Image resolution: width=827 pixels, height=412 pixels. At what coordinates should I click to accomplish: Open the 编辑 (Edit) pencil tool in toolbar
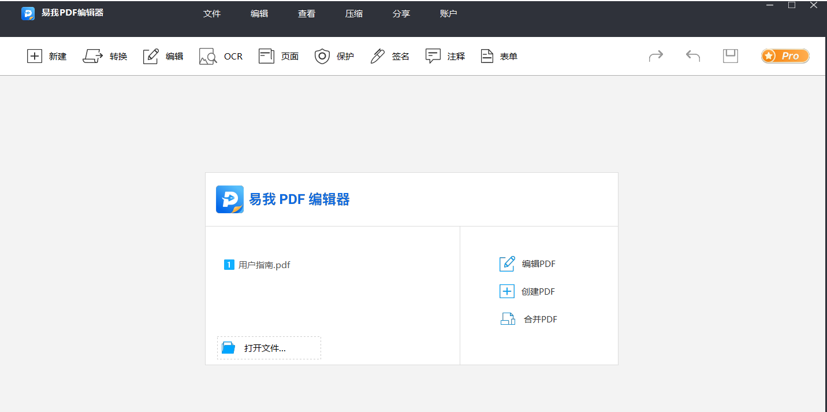click(x=151, y=56)
